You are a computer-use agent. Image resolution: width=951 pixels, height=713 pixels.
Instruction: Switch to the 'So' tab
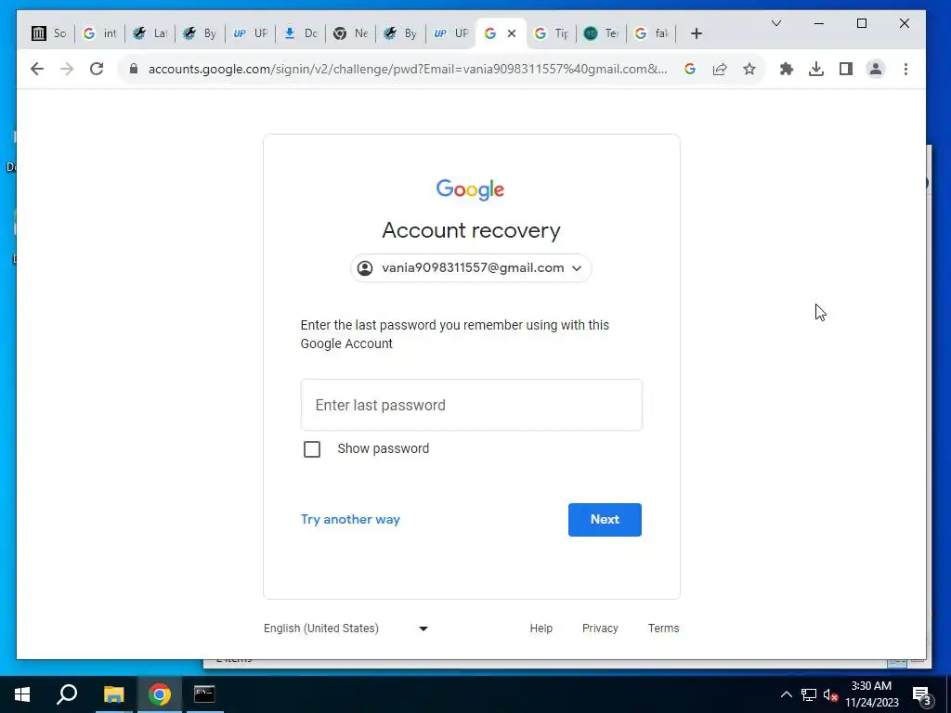[x=48, y=33]
